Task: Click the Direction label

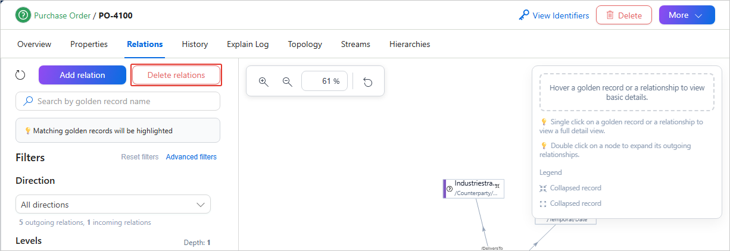Action: [x=35, y=181]
